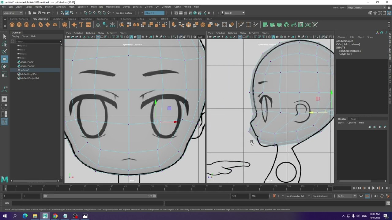Select the Rotate tool in the toolbox

click(4, 67)
